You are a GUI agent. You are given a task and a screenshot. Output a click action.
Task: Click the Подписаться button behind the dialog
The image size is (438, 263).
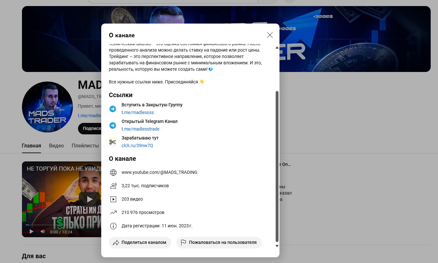click(x=89, y=128)
